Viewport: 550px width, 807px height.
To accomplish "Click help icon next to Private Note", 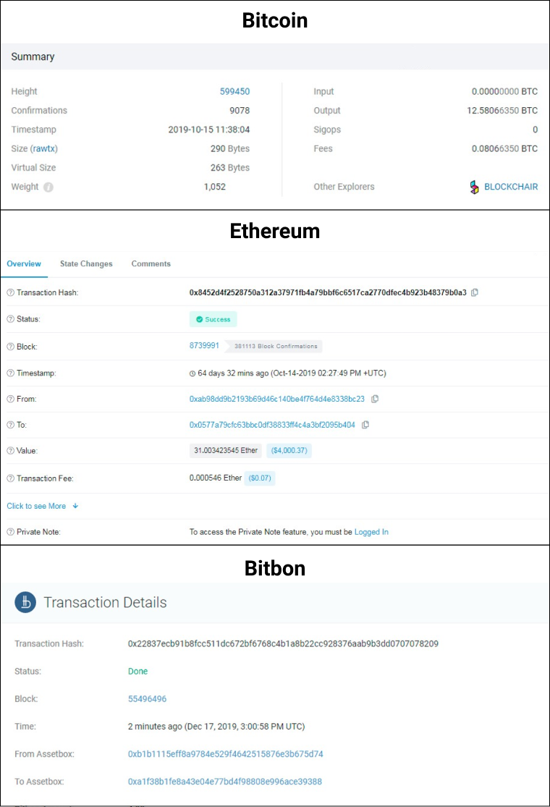I will [10, 532].
